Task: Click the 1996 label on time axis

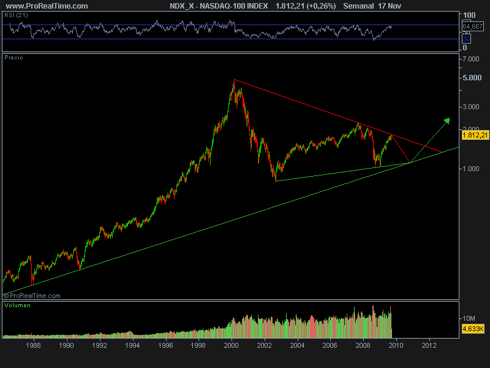Action: tap(165, 345)
